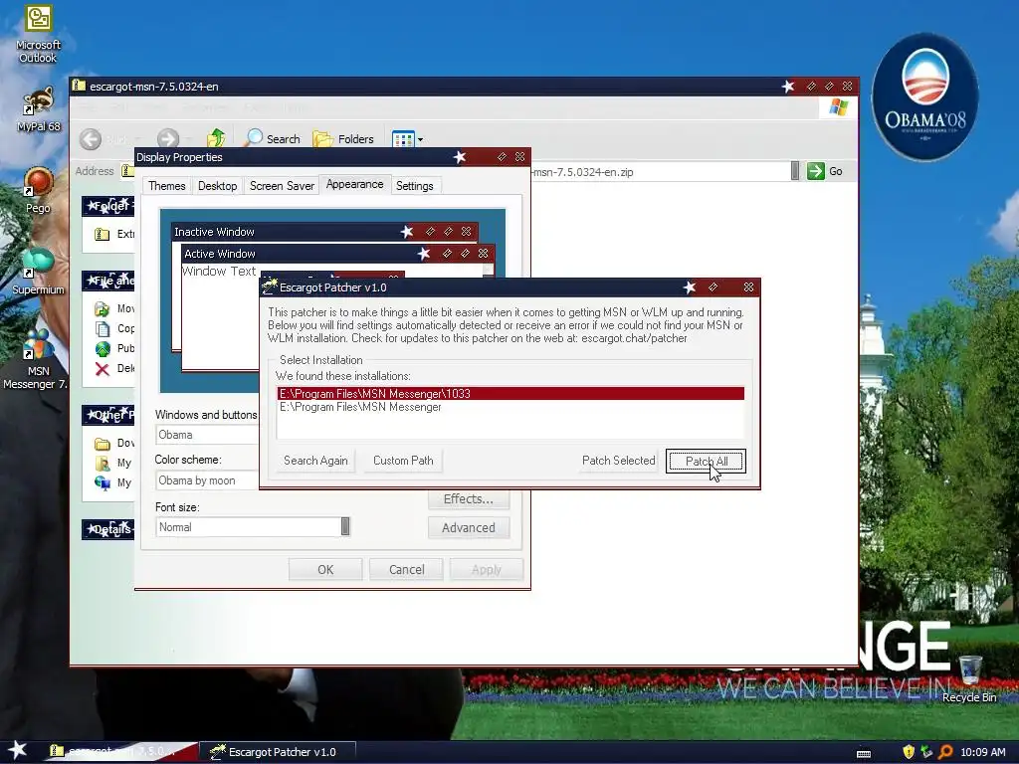Click the Patch Selected button
This screenshot has width=1019, height=764.
(x=619, y=461)
